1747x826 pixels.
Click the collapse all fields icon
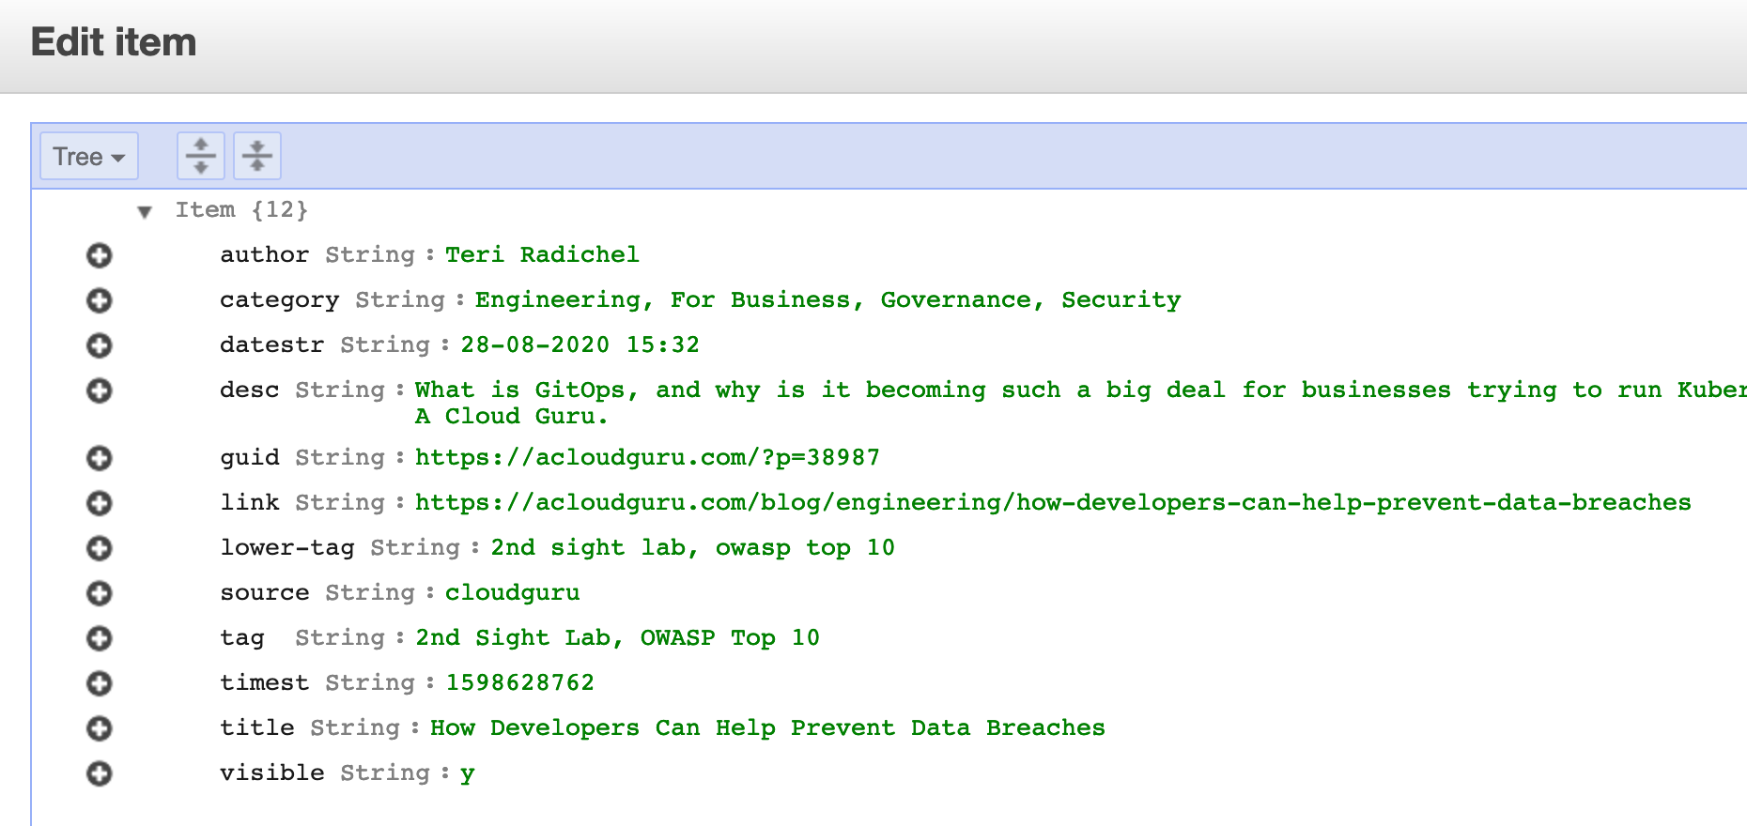pos(257,156)
